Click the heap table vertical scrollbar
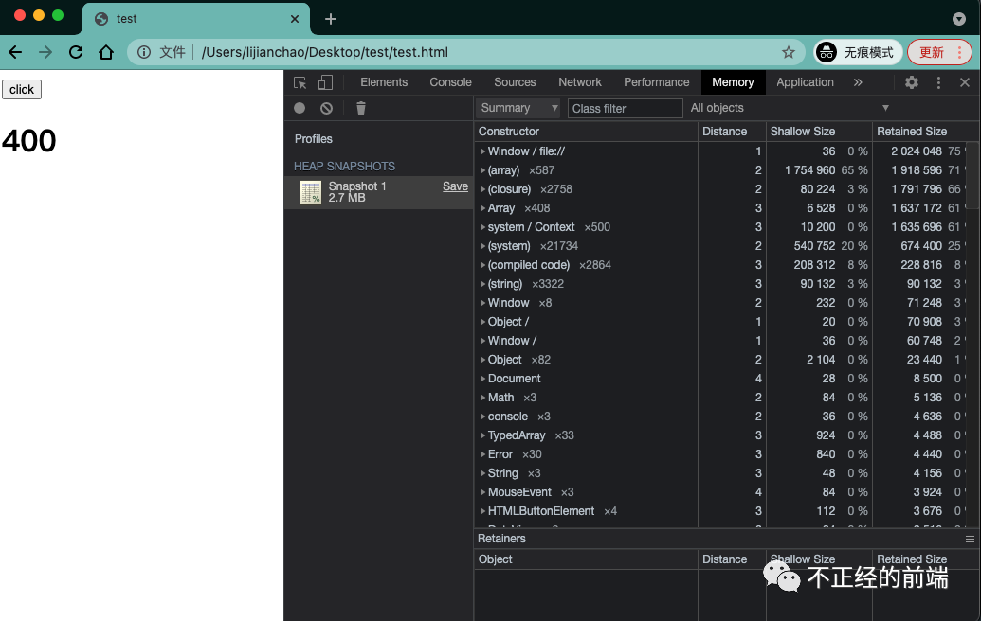 point(973,176)
